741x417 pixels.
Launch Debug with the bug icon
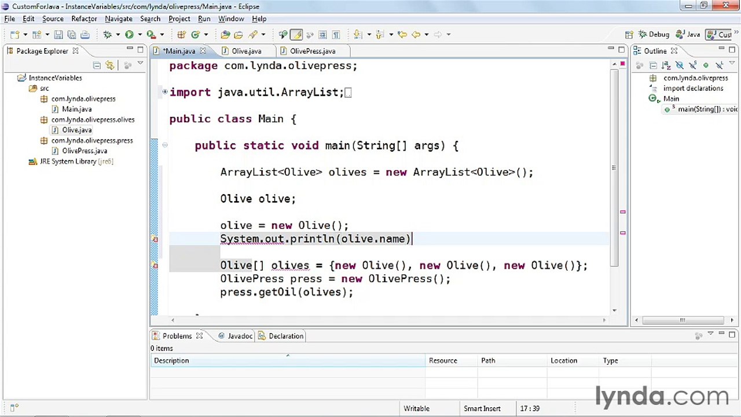(107, 35)
